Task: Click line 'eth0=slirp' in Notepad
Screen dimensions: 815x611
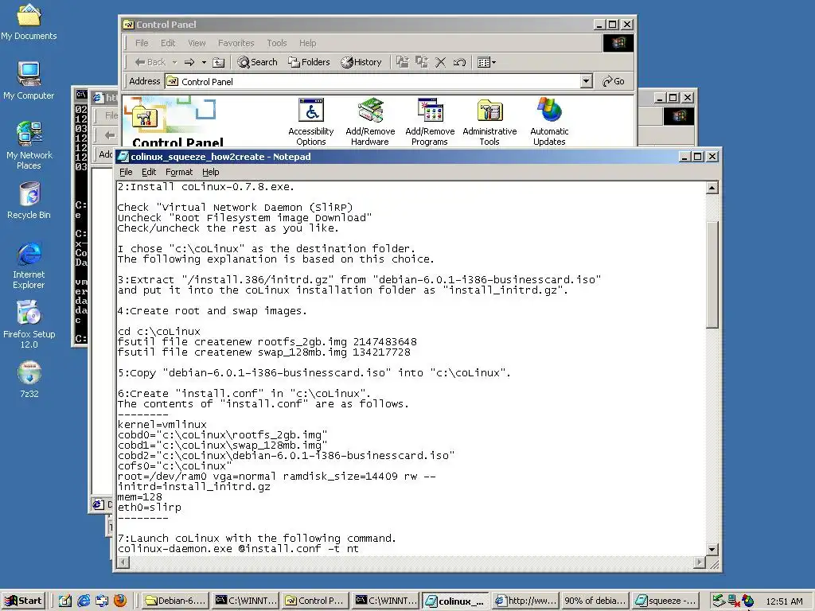Action: coord(150,508)
